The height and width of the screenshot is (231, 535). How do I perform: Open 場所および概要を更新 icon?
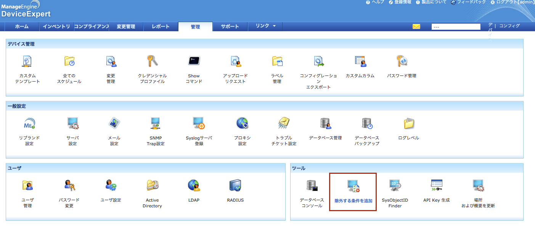point(478,185)
